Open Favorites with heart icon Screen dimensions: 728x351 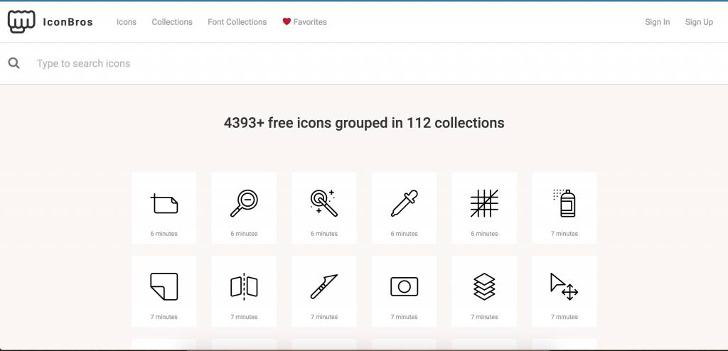pyautogui.click(x=304, y=22)
